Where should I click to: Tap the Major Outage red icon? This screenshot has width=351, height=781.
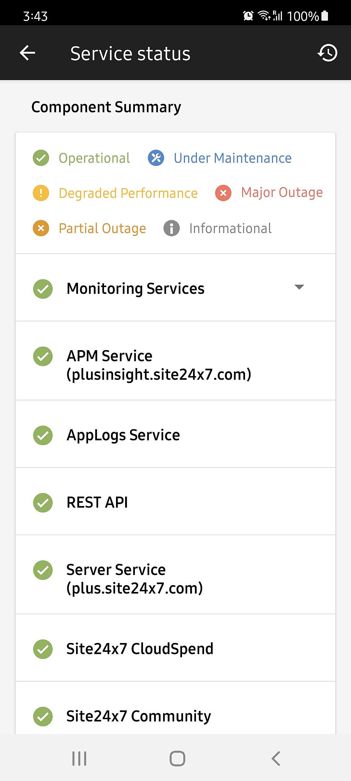[x=223, y=193]
